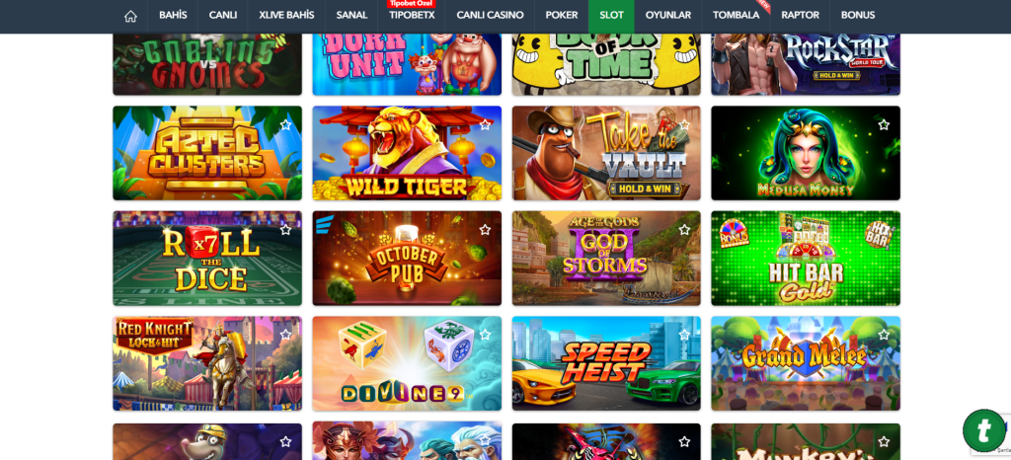
Task: Launch the Hit Bar Gold game
Action: [x=806, y=259]
